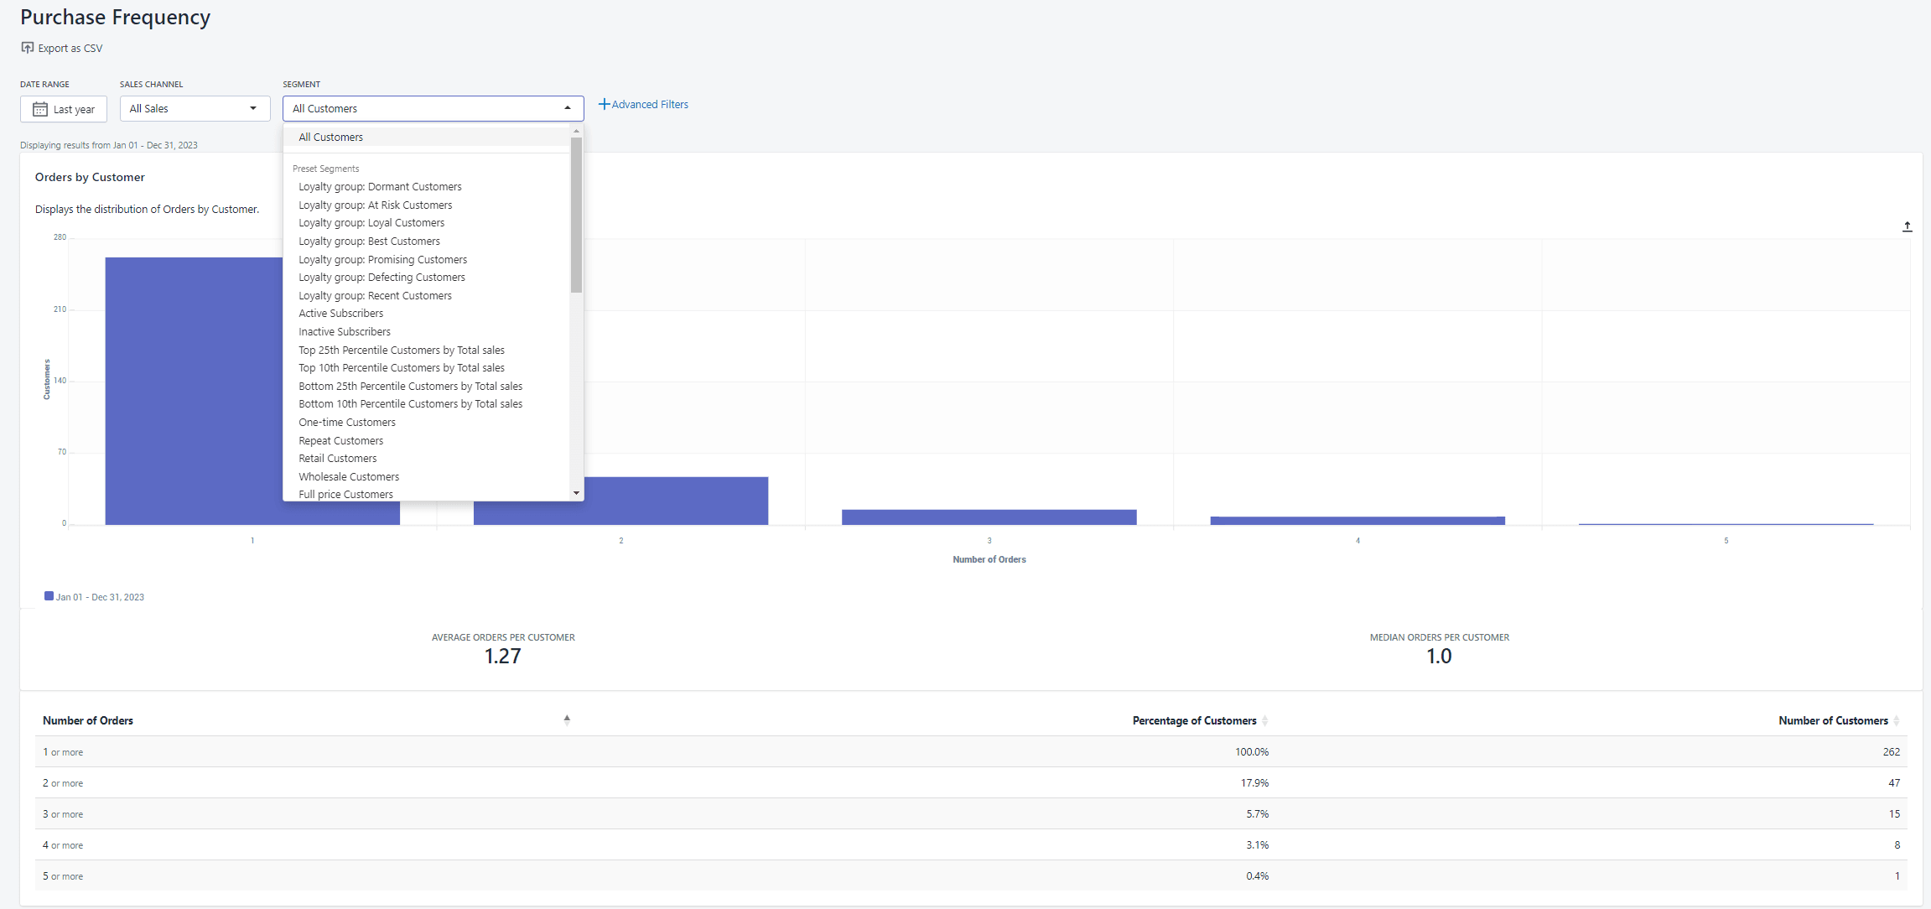Click the Number of Orders column header

tap(88, 720)
